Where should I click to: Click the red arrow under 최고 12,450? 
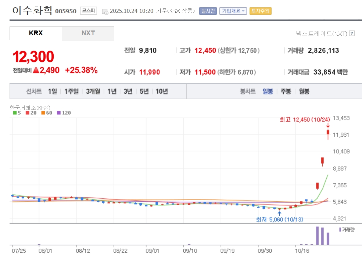click(328, 126)
